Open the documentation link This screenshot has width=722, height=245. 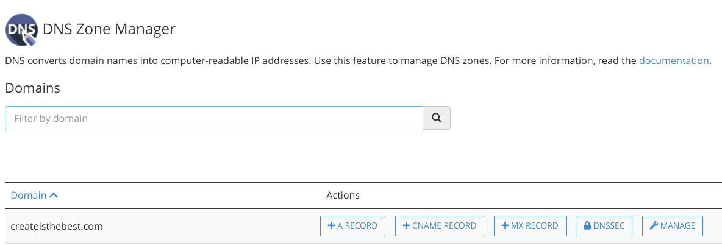coord(674,61)
